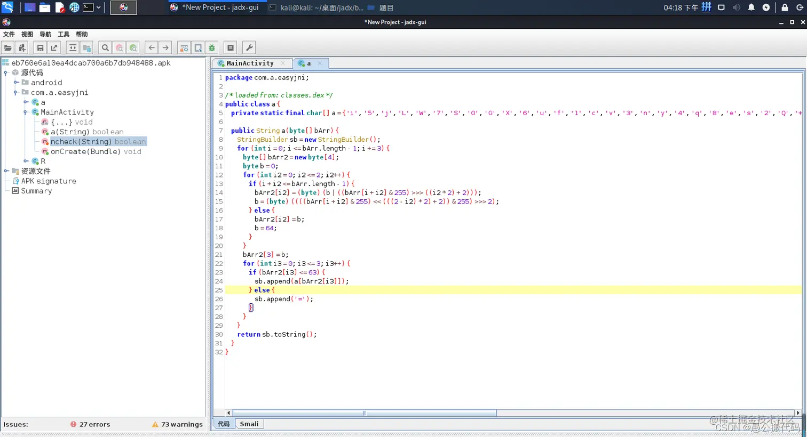Collapse the com.a.easyjni package node
This screenshot has width=807, height=437.
(x=16, y=93)
